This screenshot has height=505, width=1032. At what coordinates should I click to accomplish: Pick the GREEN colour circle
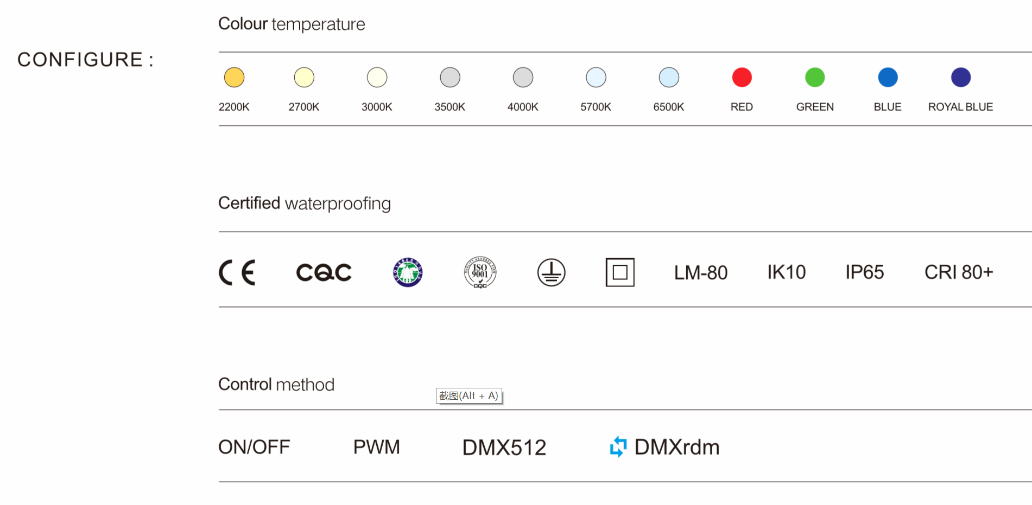pos(815,78)
